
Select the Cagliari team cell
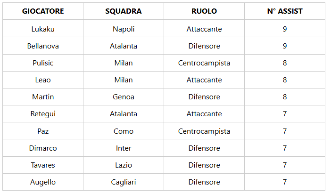click(124, 182)
